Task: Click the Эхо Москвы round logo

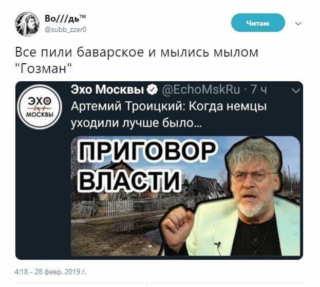Action: [40, 107]
